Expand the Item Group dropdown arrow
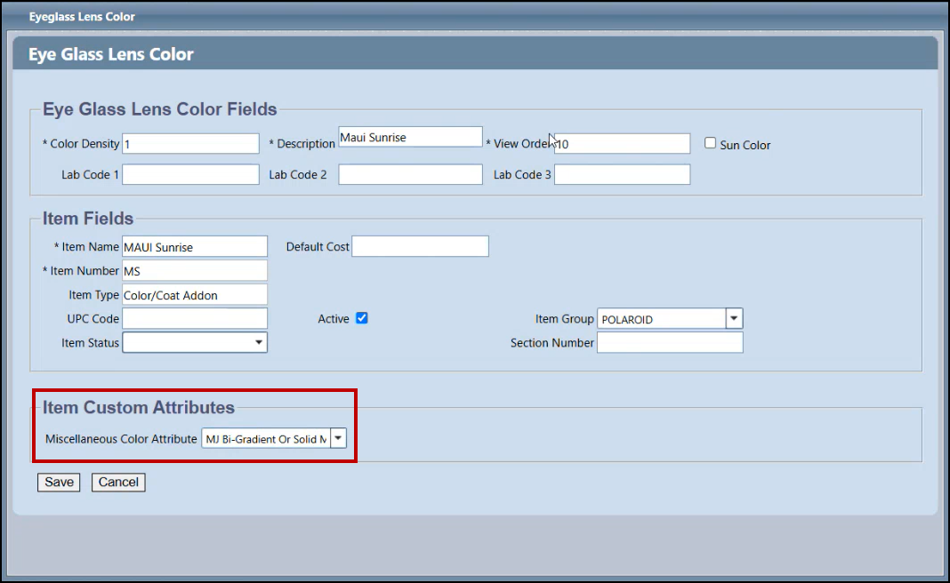The width and height of the screenshot is (950, 583). pos(734,318)
